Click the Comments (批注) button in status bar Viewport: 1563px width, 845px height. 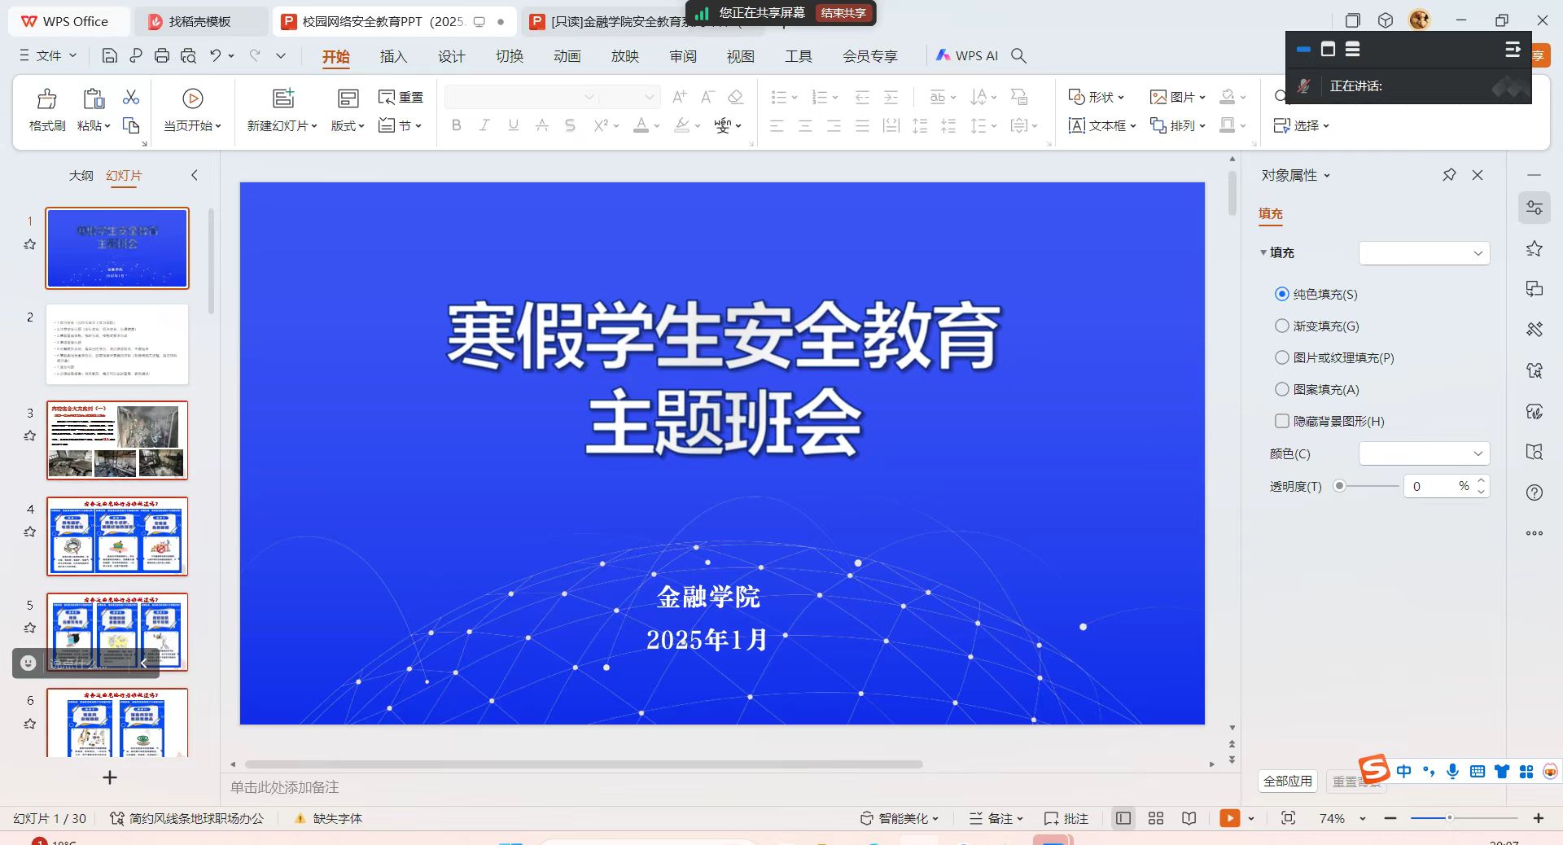1066,818
